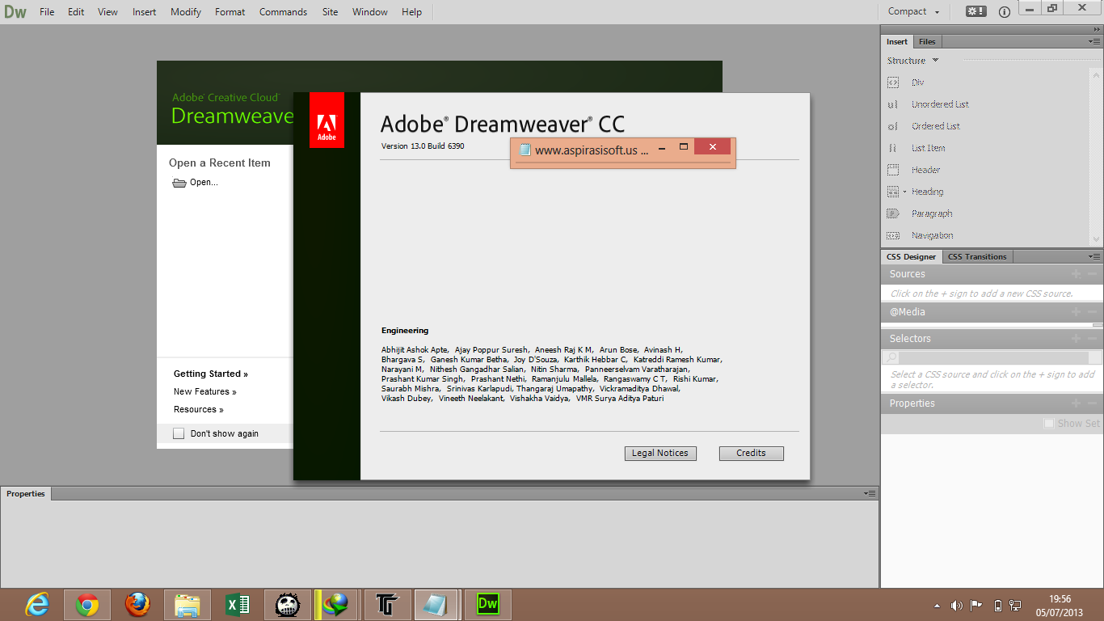The height and width of the screenshot is (621, 1104).
Task: Open the Help menu
Action: 412,12
